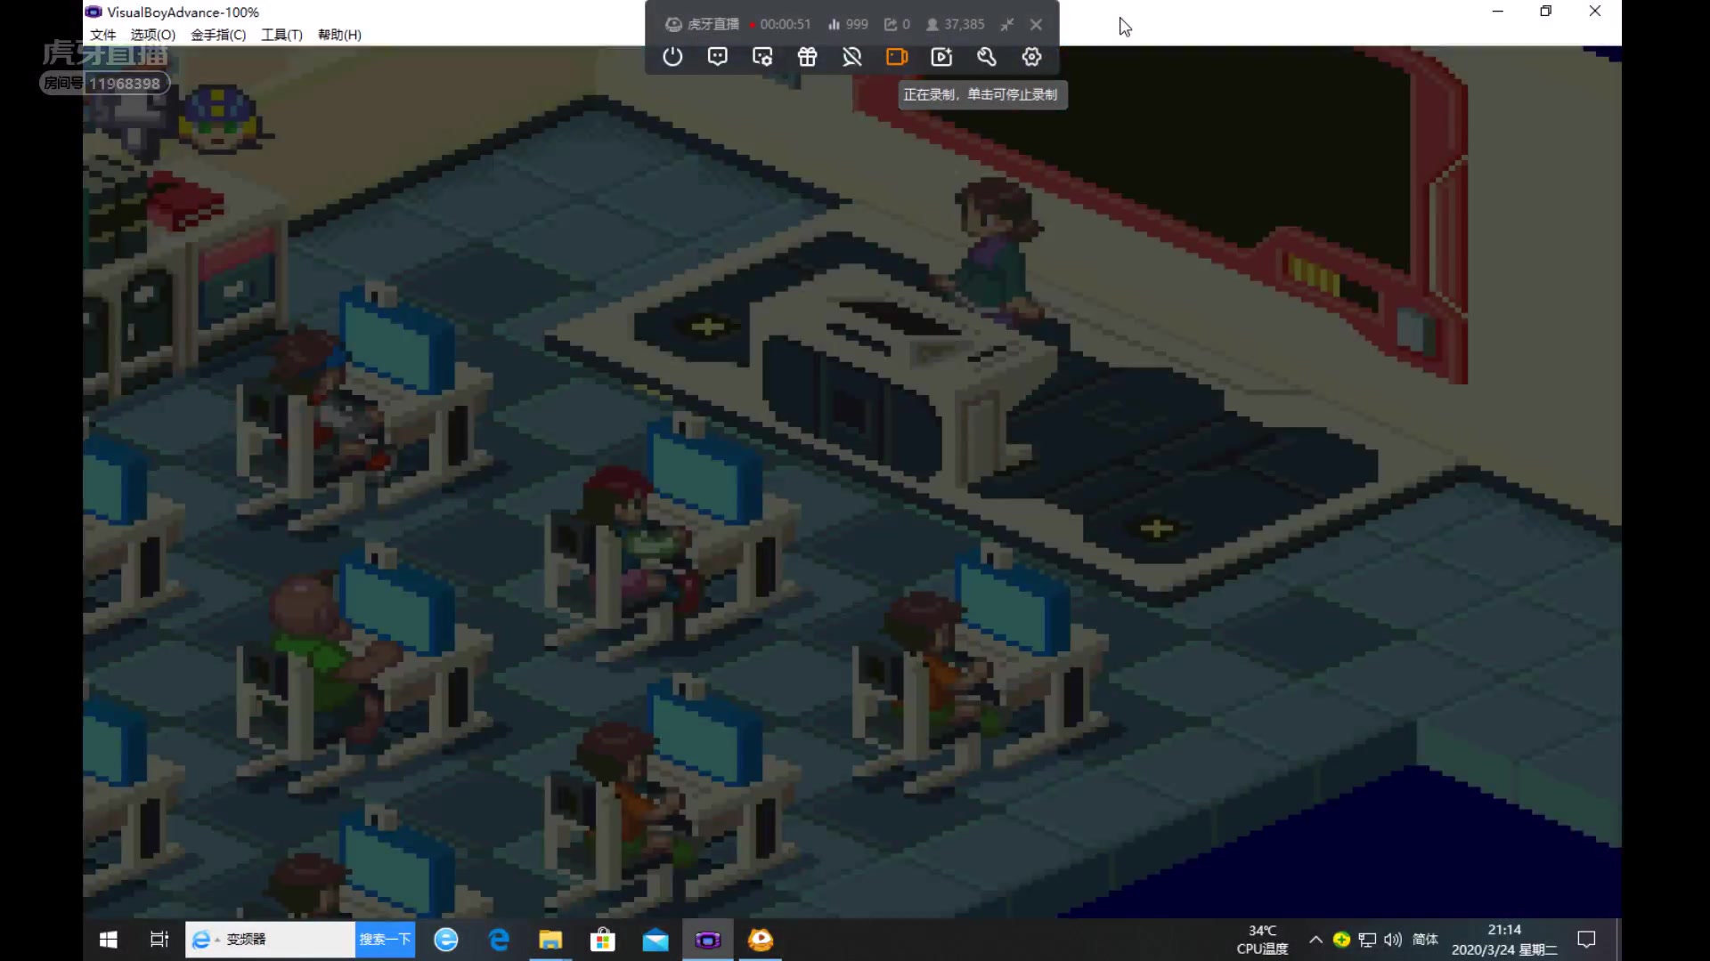
Task: Open the Huya streaming app taskbar icon
Action: coord(761,940)
